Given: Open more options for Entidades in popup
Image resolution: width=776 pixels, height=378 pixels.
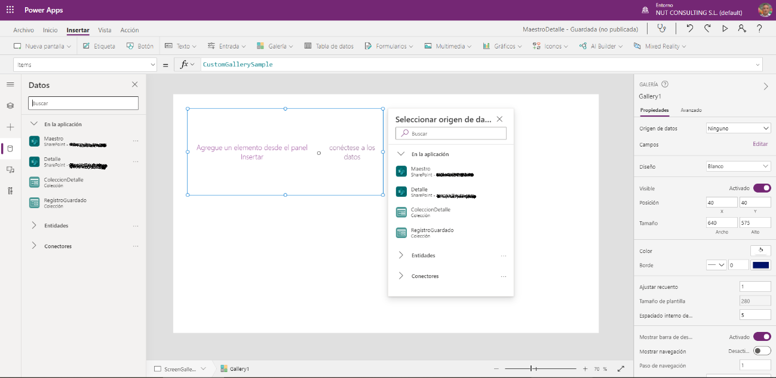Looking at the screenshot, I should 504,255.
